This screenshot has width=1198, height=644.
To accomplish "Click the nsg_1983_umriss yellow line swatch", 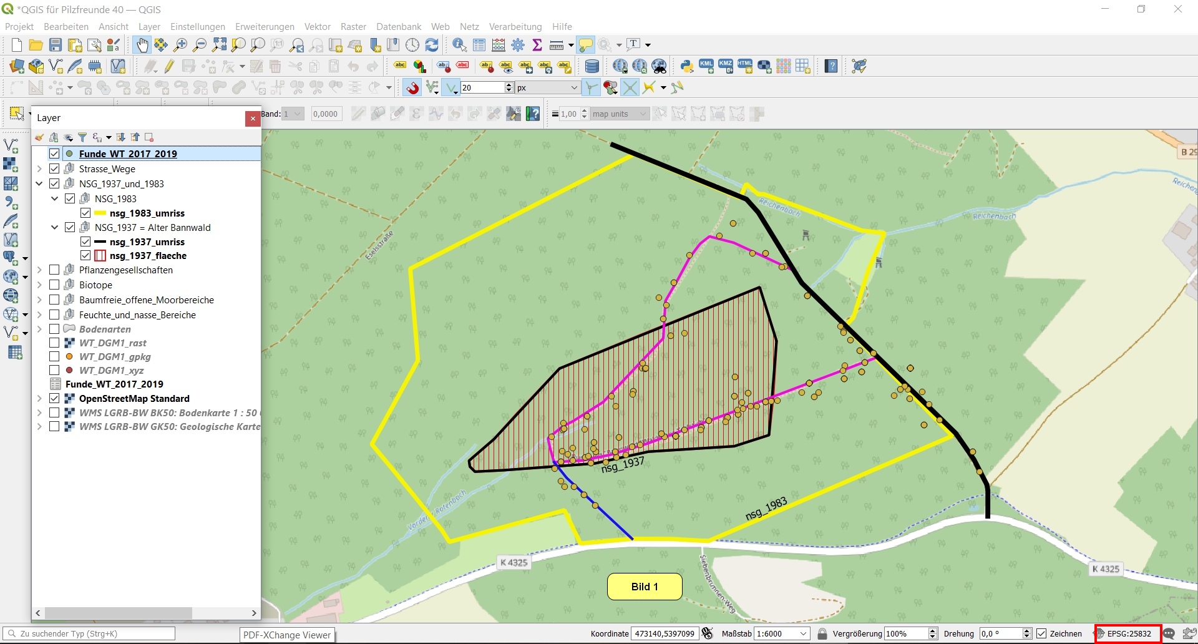I will pos(100,213).
